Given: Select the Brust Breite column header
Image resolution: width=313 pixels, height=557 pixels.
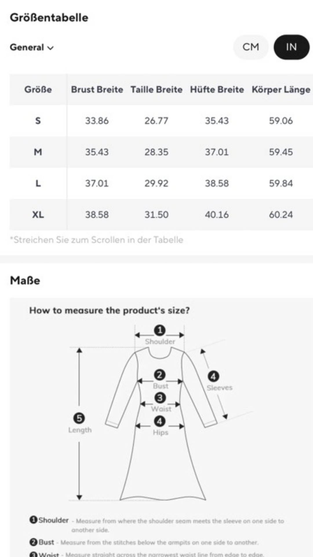Looking at the screenshot, I should [97, 89].
